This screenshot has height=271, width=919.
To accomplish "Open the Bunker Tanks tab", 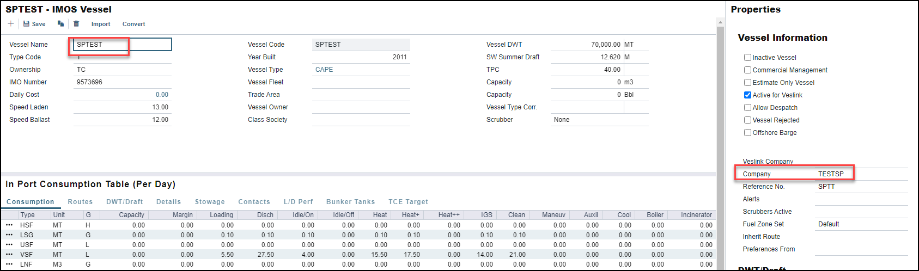I will pyautogui.click(x=350, y=202).
